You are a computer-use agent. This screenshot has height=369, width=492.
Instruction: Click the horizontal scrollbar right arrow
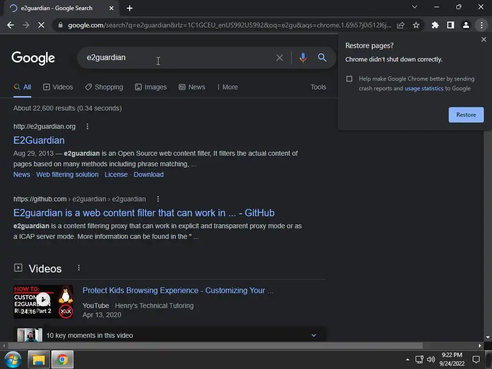(x=480, y=346)
